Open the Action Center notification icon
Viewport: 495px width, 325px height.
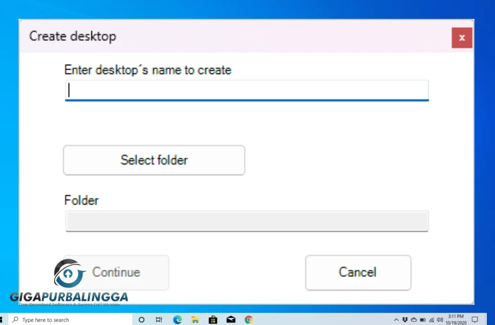(475, 320)
